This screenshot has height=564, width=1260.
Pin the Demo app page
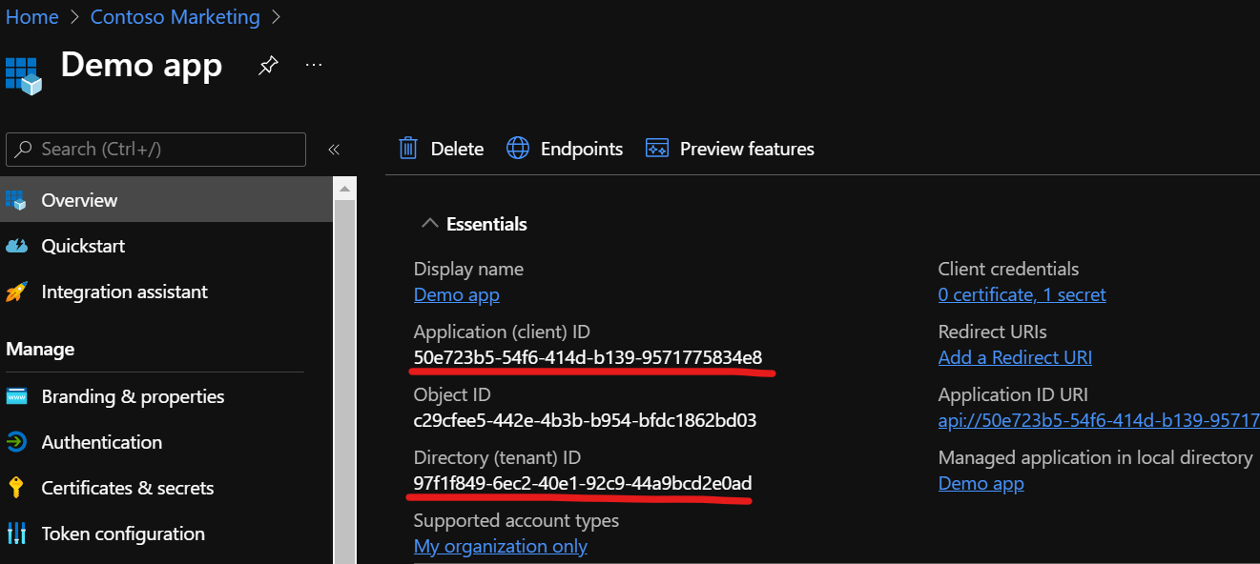click(268, 66)
